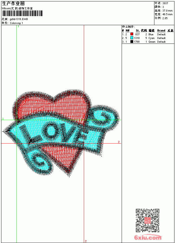175x243 pixels.
Task: Click the St. column header
Action: pyautogui.click(x=138, y=31)
